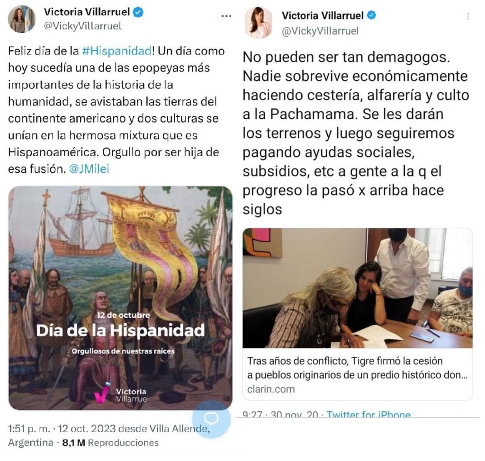Open the 12 oct. 2023 timestamp
The image size is (485, 461).
[x=87, y=428]
